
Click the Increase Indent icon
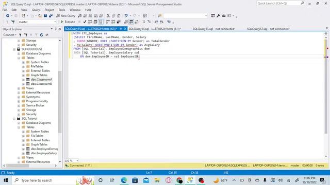tap(161, 22)
